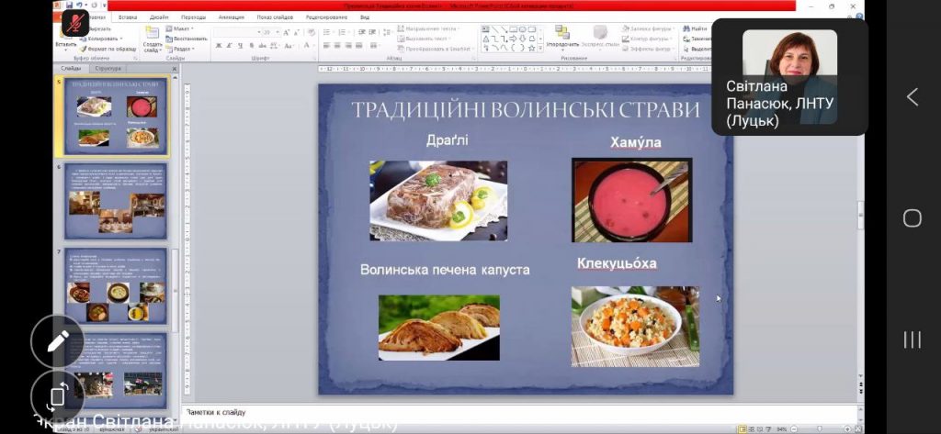Click the Save icon in quick access
941x434 pixels.
pyautogui.click(x=69, y=6)
